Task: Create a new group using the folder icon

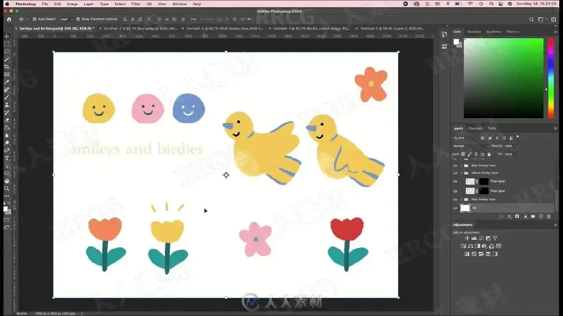Action: coord(533,216)
